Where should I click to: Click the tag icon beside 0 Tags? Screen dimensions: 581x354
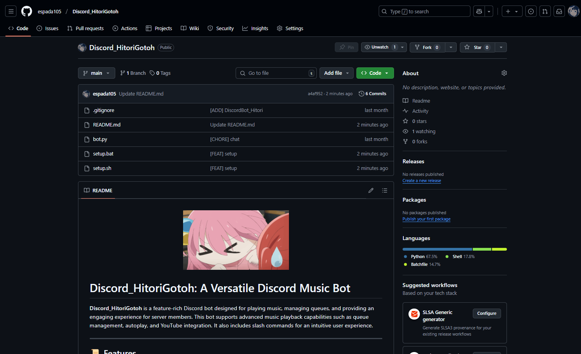click(x=152, y=73)
